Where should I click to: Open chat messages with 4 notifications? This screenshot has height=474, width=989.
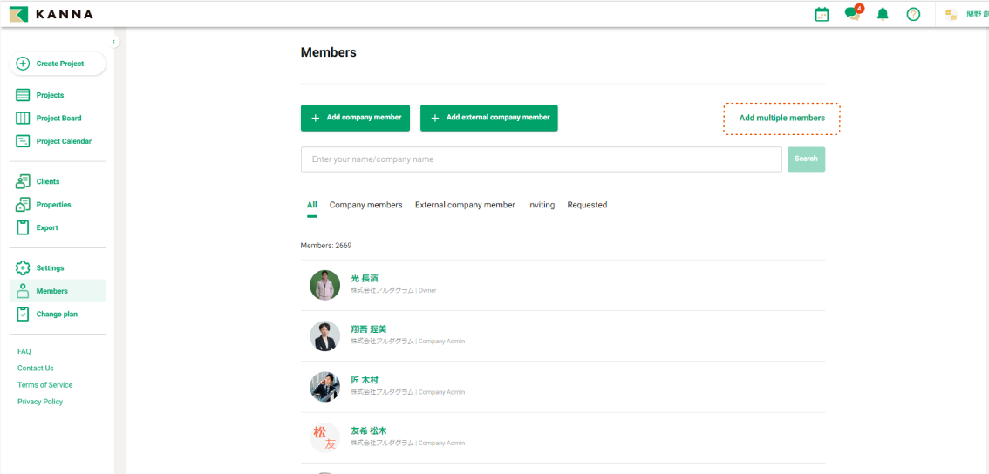point(852,14)
